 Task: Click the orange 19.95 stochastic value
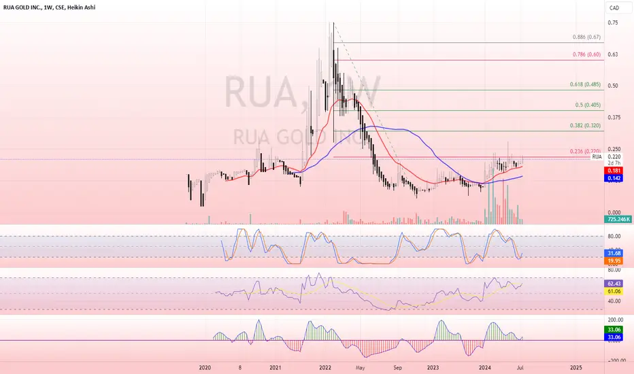coord(614,261)
